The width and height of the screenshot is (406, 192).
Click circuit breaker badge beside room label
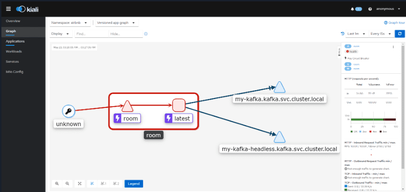coord(118,119)
